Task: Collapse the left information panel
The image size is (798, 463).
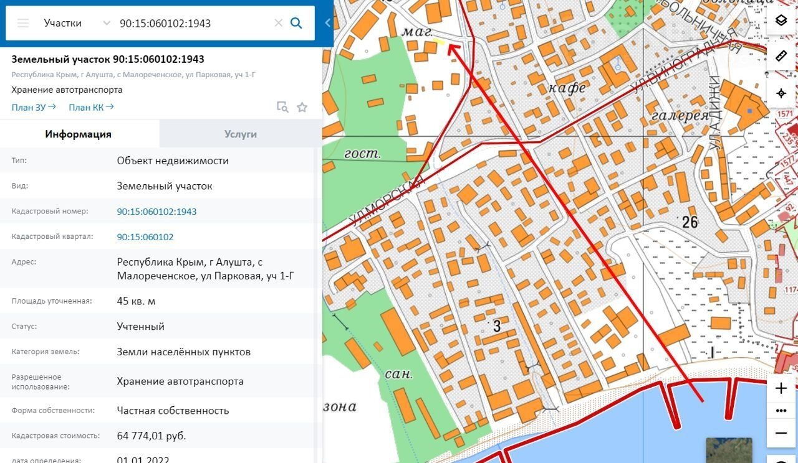Action: (328, 23)
